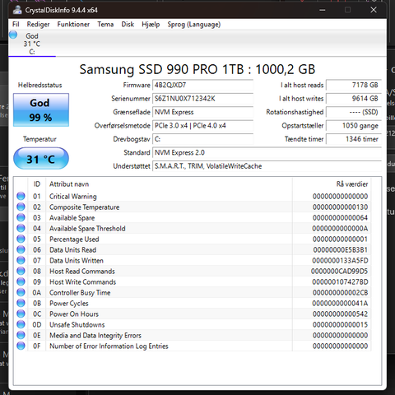The height and width of the screenshot is (395, 395).
Task: Click the God 99 % health status button
Action: pos(41,110)
